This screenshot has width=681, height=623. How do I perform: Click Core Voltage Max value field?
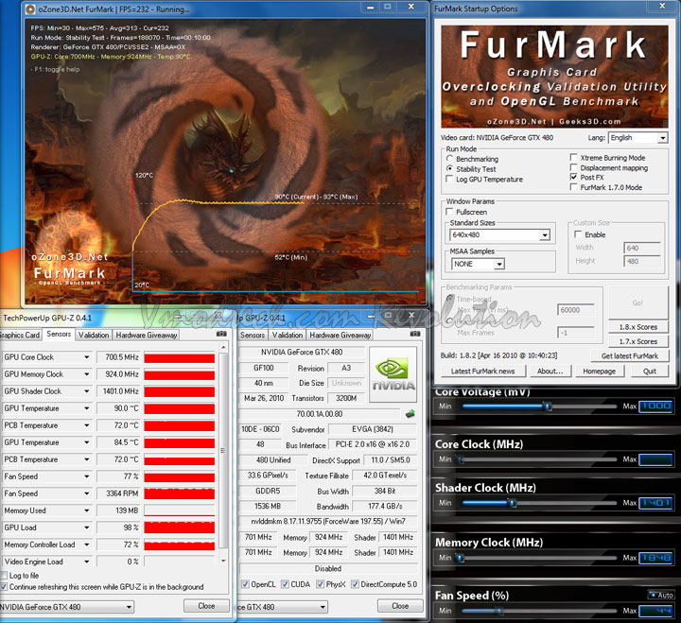click(655, 406)
